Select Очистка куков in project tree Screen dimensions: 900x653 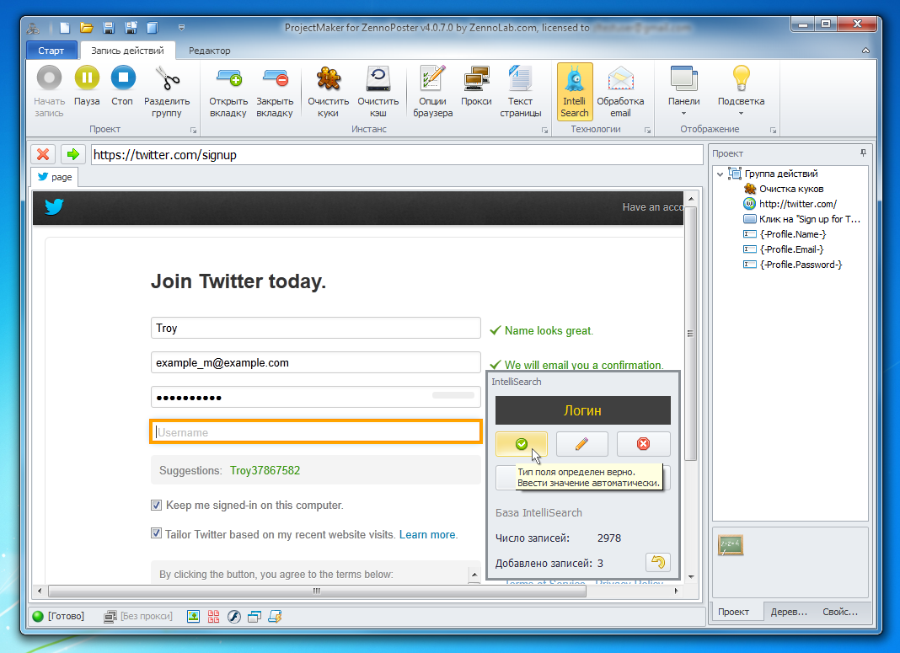pos(784,189)
